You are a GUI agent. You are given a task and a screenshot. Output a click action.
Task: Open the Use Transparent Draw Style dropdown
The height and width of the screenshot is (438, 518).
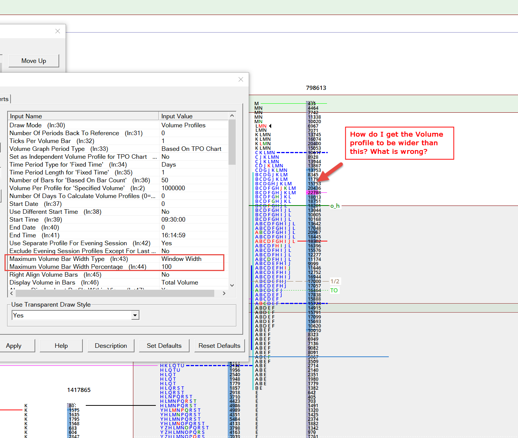[135, 316]
